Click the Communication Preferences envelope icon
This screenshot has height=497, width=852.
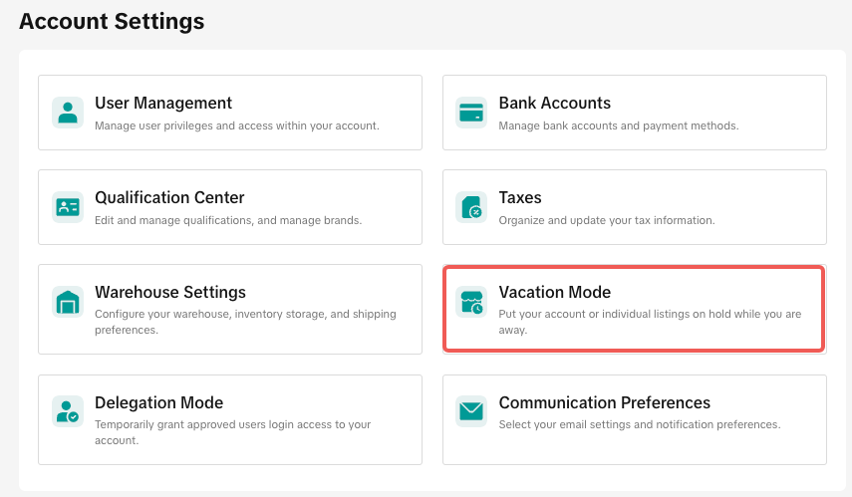point(471,411)
